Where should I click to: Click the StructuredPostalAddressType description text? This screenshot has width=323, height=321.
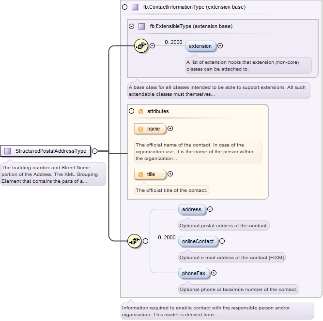click(52, 174)
